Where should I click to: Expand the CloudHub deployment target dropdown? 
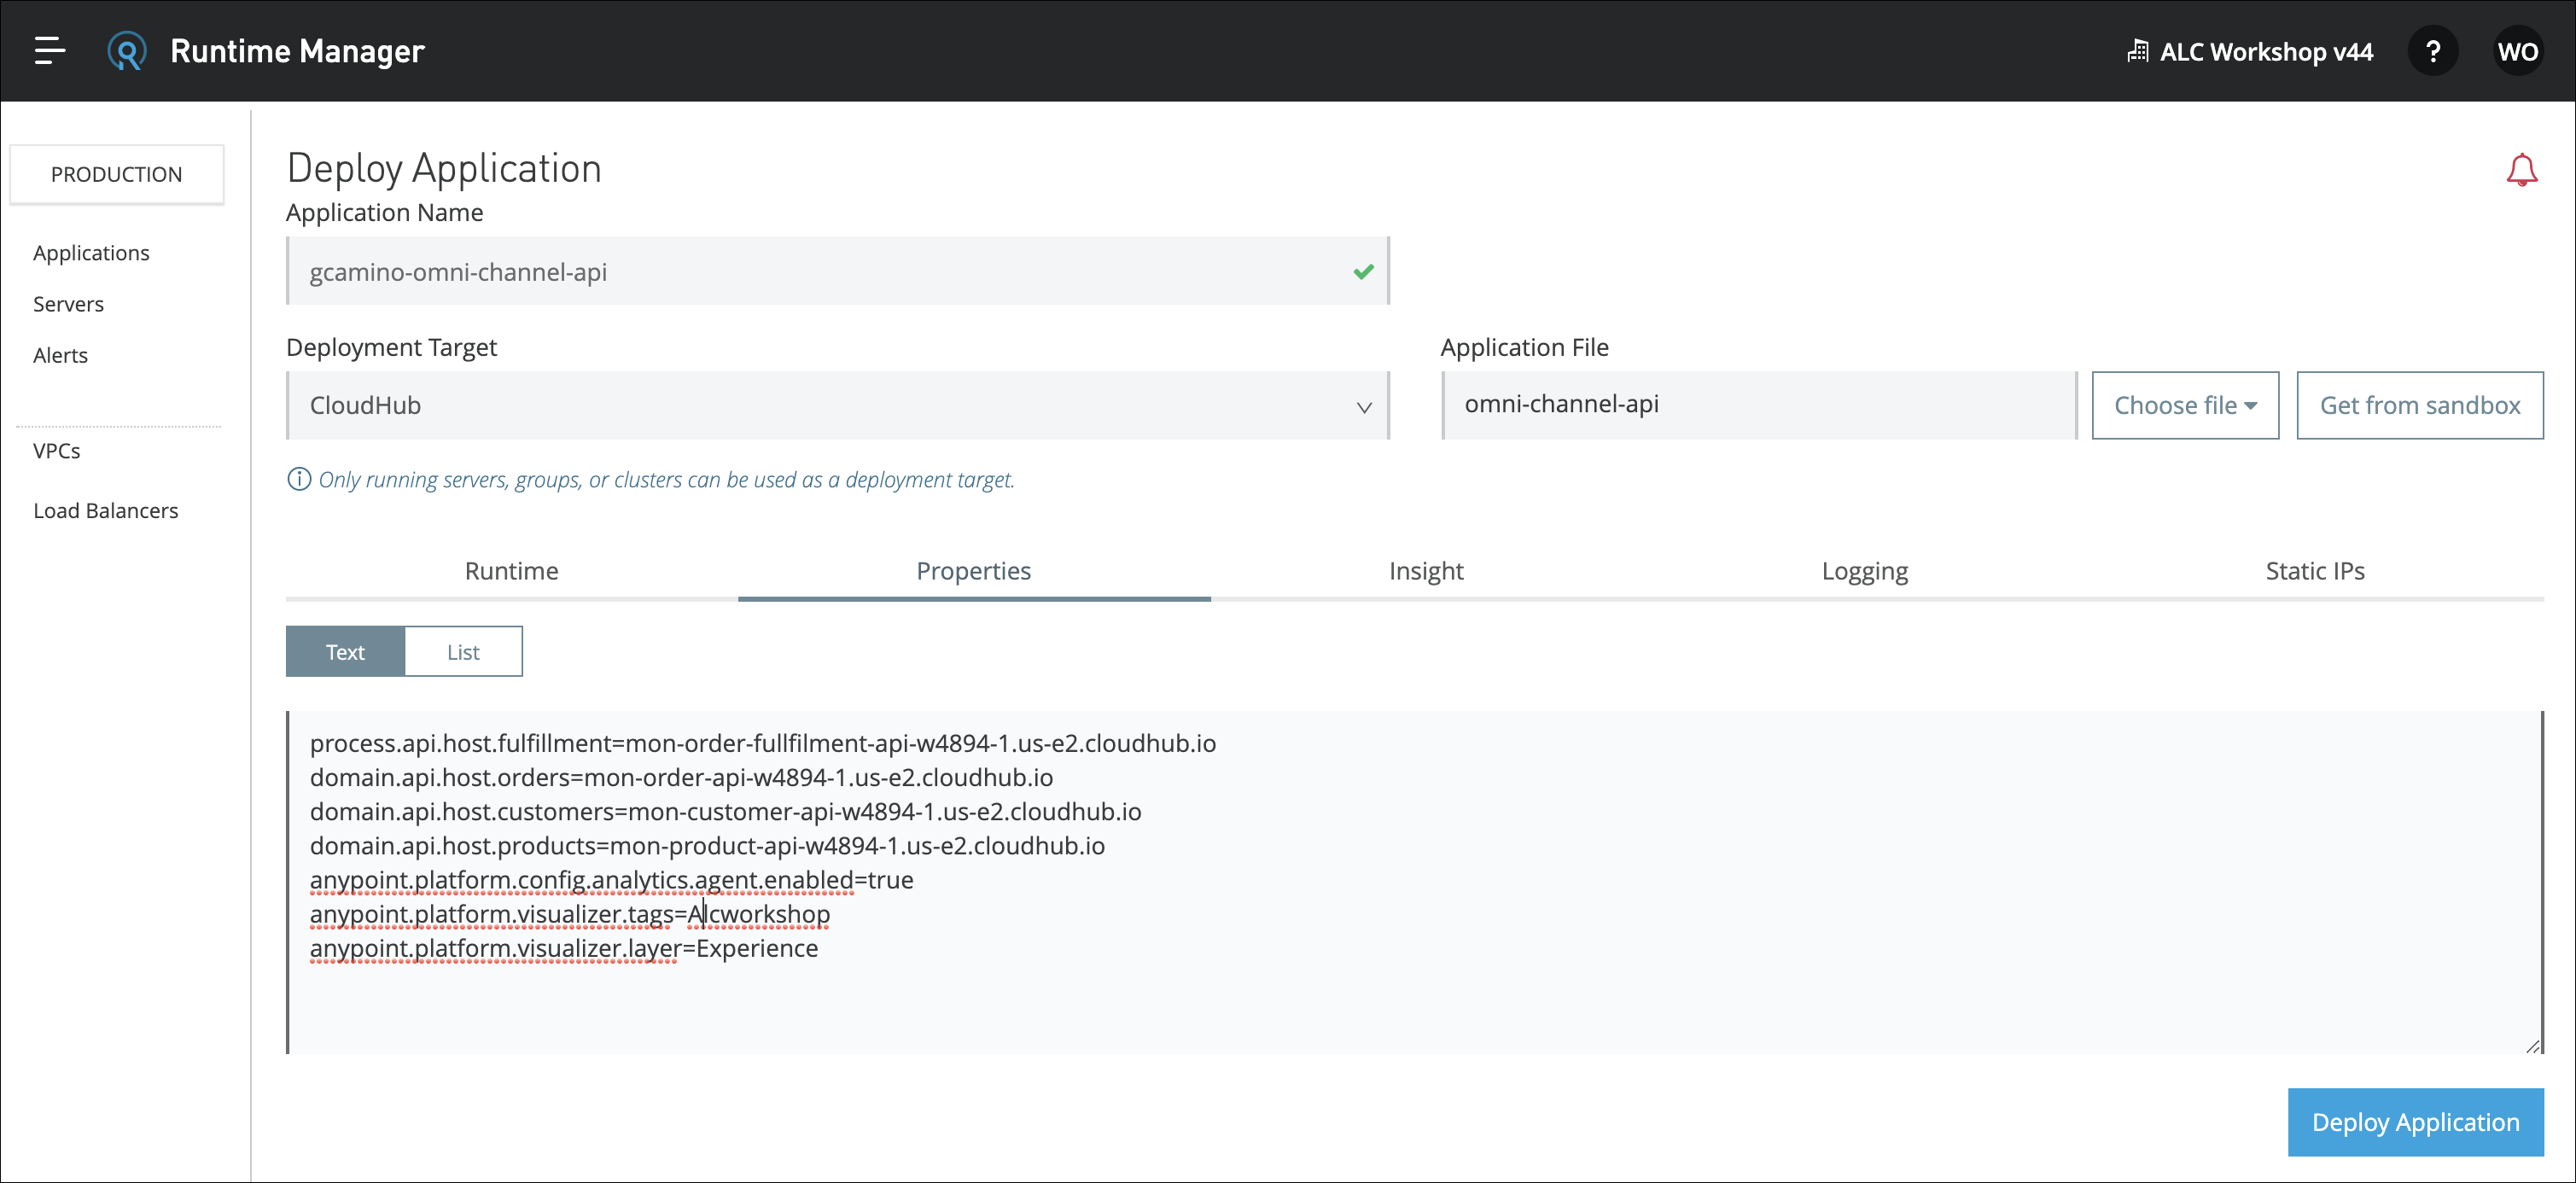click(x=837, y=405)
